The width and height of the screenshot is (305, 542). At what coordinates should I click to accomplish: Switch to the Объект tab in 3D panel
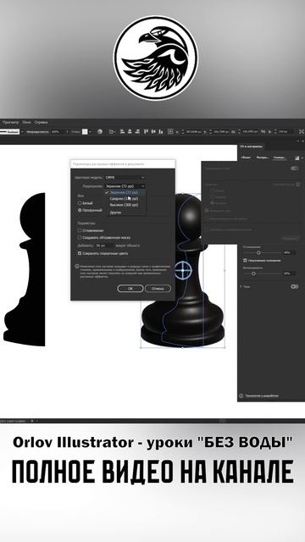246,158
